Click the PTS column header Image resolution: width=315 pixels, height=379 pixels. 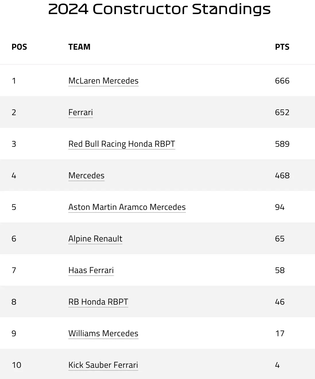pos(282,47)
